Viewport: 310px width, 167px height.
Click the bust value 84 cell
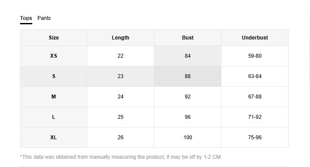187,56
